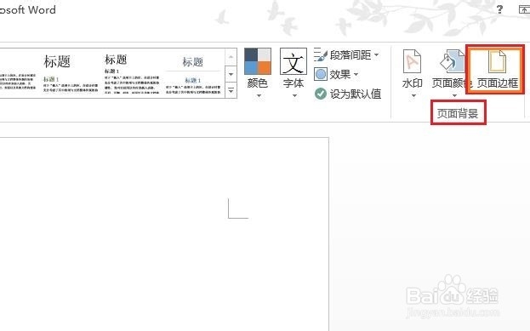Open the 字体 theme fonts menu
530x331 pixels.
coord(293,72)
